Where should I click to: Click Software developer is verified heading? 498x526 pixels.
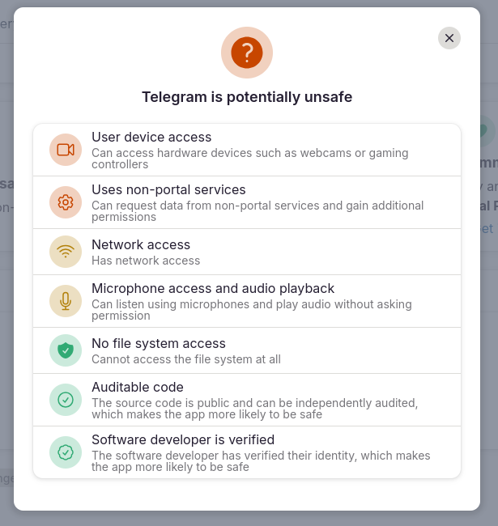click(183, 439)
